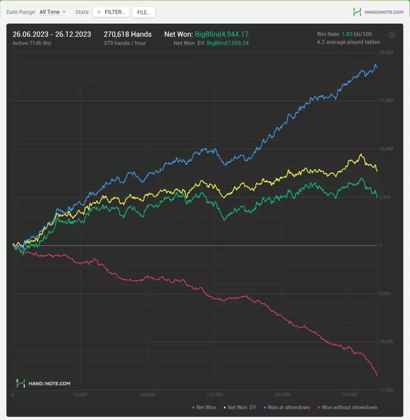
Task: Open the graph settings gear icon
Action: 391,35
